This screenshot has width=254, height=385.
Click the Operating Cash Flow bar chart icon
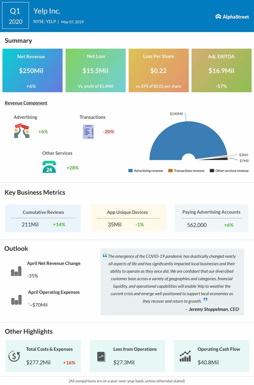[x=185, y=356]
